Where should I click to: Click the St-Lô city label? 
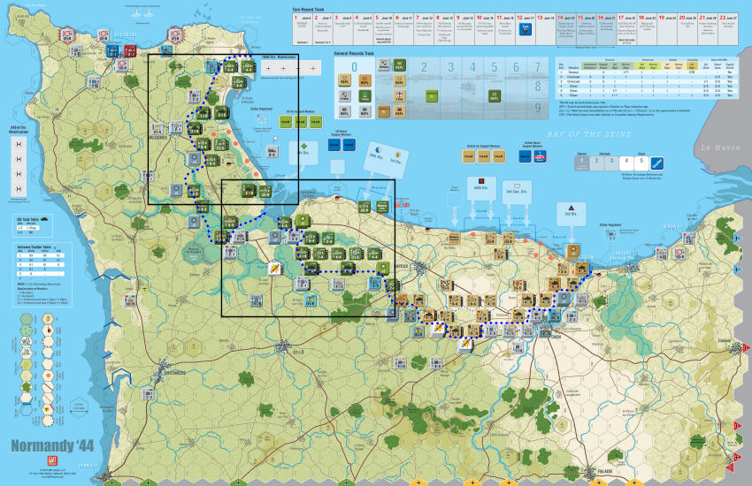click(x=298, y=353)
